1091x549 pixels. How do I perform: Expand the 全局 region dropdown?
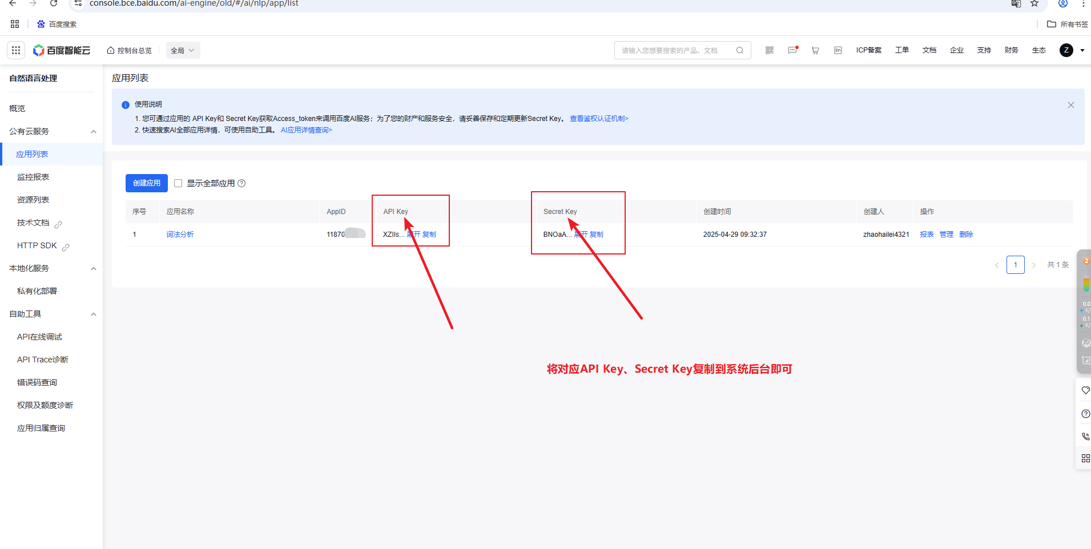coord(183,50)
